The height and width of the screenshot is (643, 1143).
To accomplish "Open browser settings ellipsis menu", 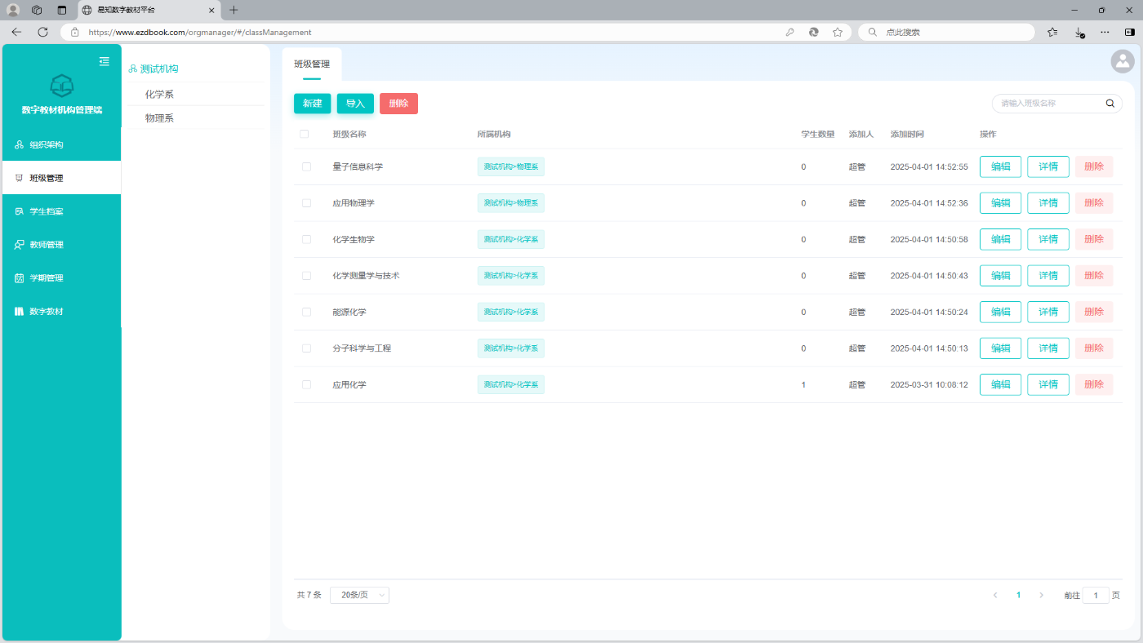I will 1105,32.
